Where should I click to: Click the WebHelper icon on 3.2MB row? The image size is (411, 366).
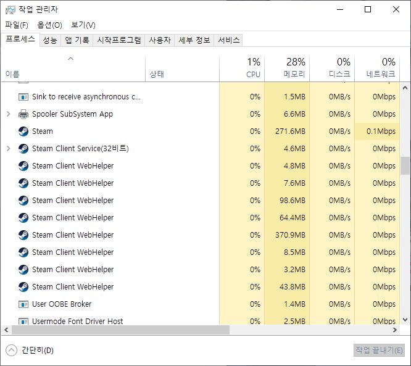point(23,270)
